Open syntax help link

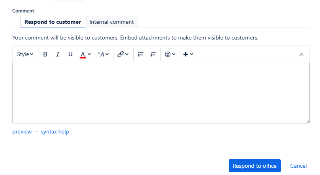[x=55, y=131]
